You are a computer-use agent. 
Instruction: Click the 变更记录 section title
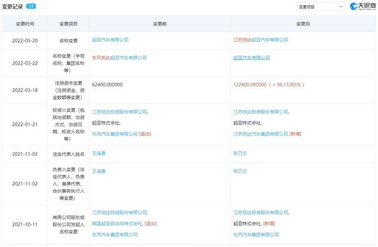click(x=12, y=7)
